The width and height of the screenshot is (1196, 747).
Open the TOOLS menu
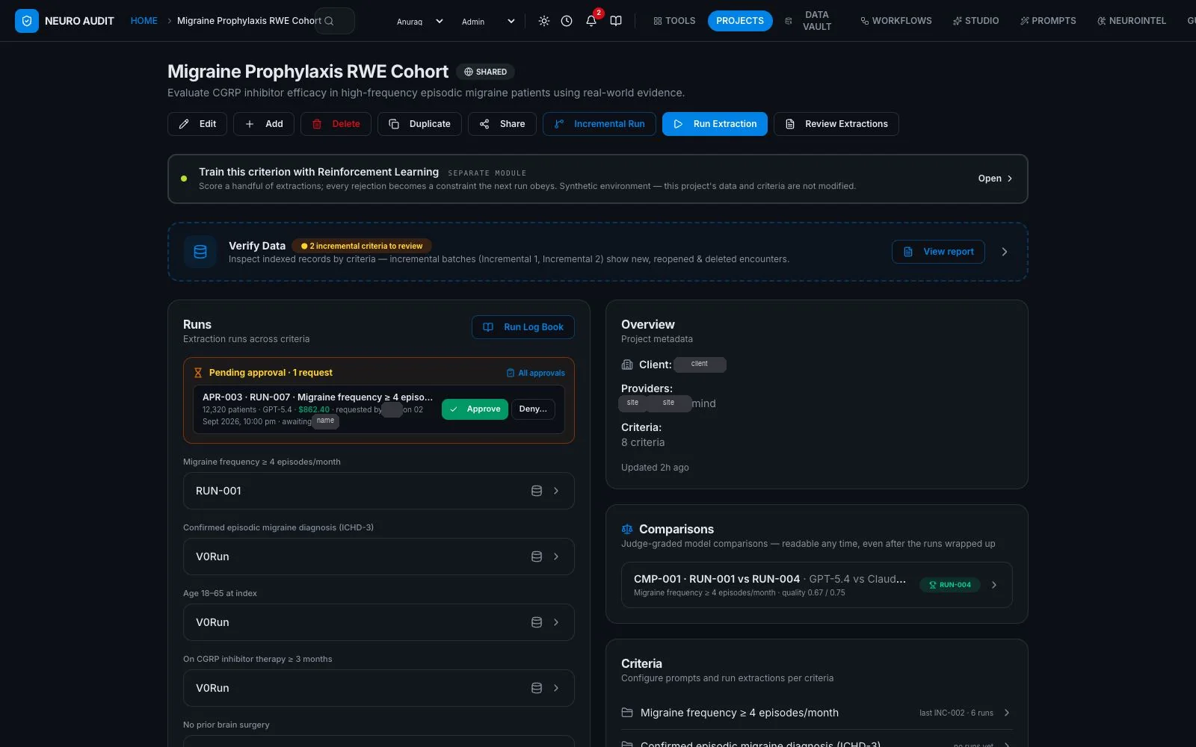(674, 21)
